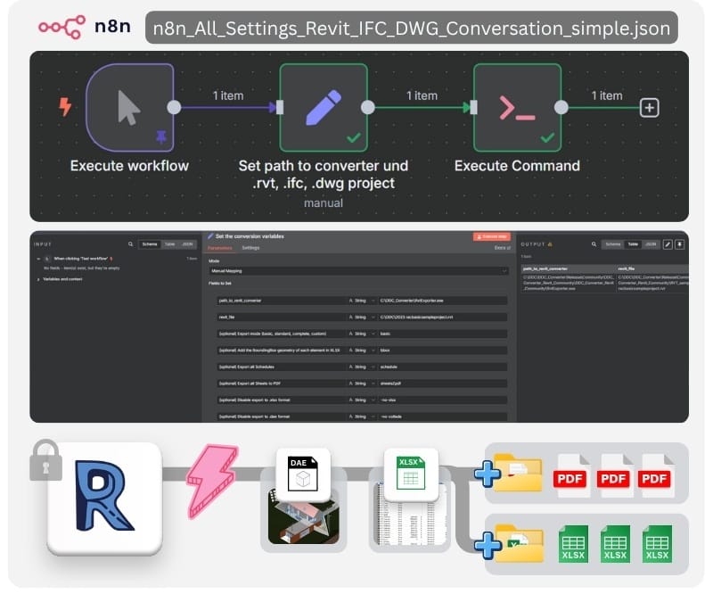
Task: Click the value field containing sheets2pdf
Action: tap(442, 383)
